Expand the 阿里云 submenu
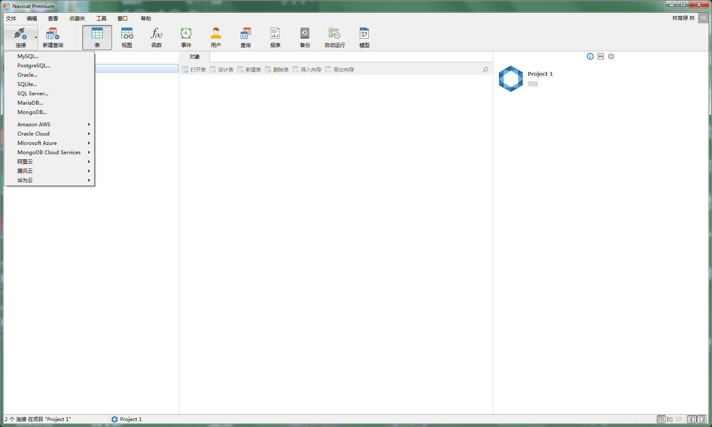The width and height of the screenshot is (712, 427). point(49,161)
